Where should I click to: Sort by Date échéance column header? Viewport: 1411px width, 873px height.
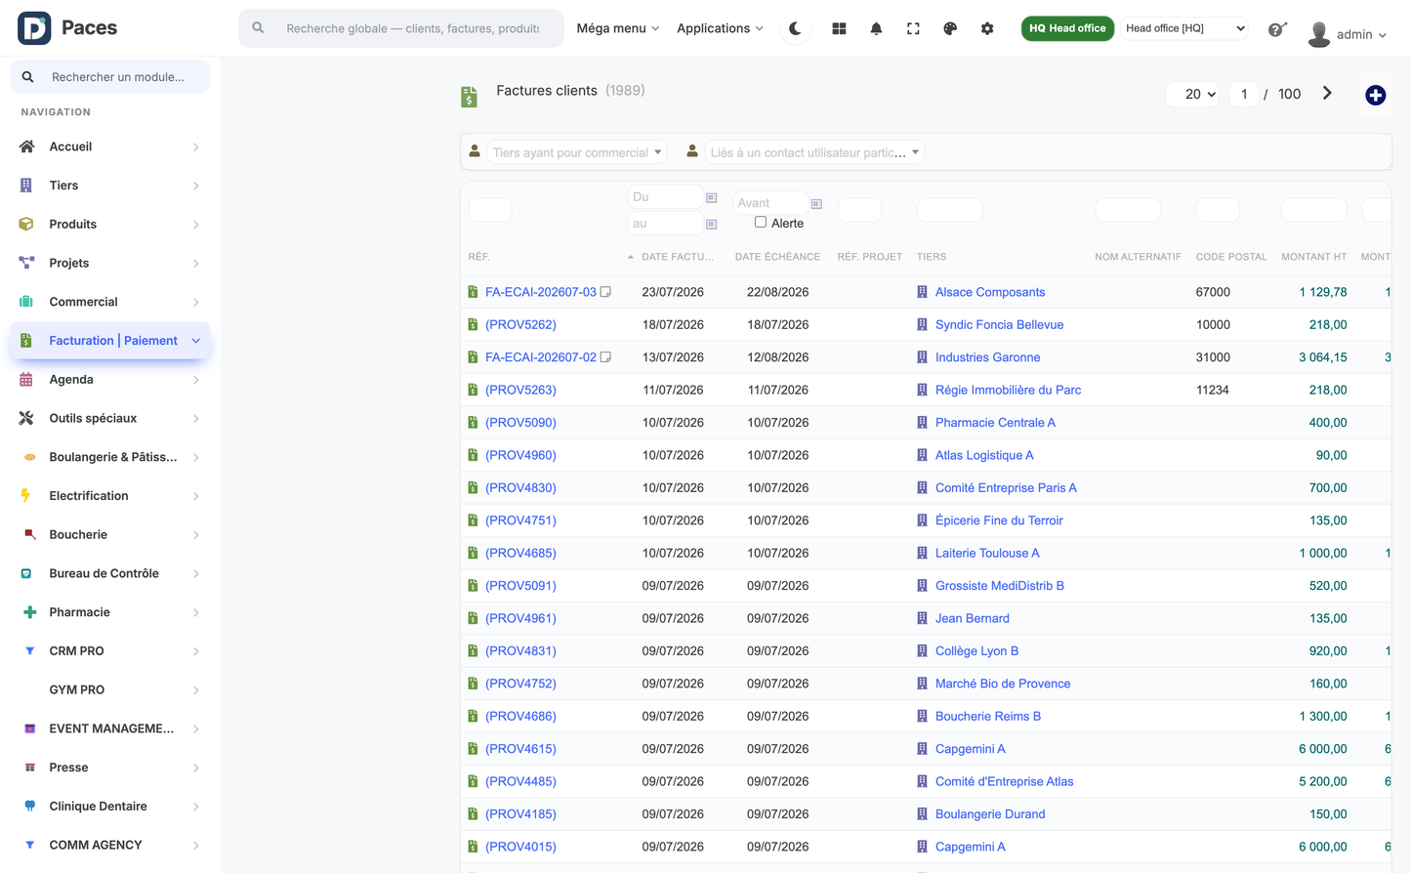tap(777, 257)
